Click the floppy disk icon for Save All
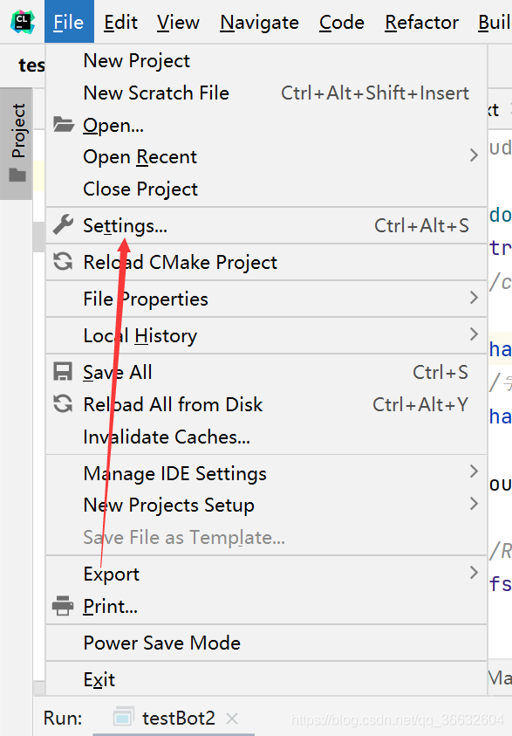 coord(63,372)
